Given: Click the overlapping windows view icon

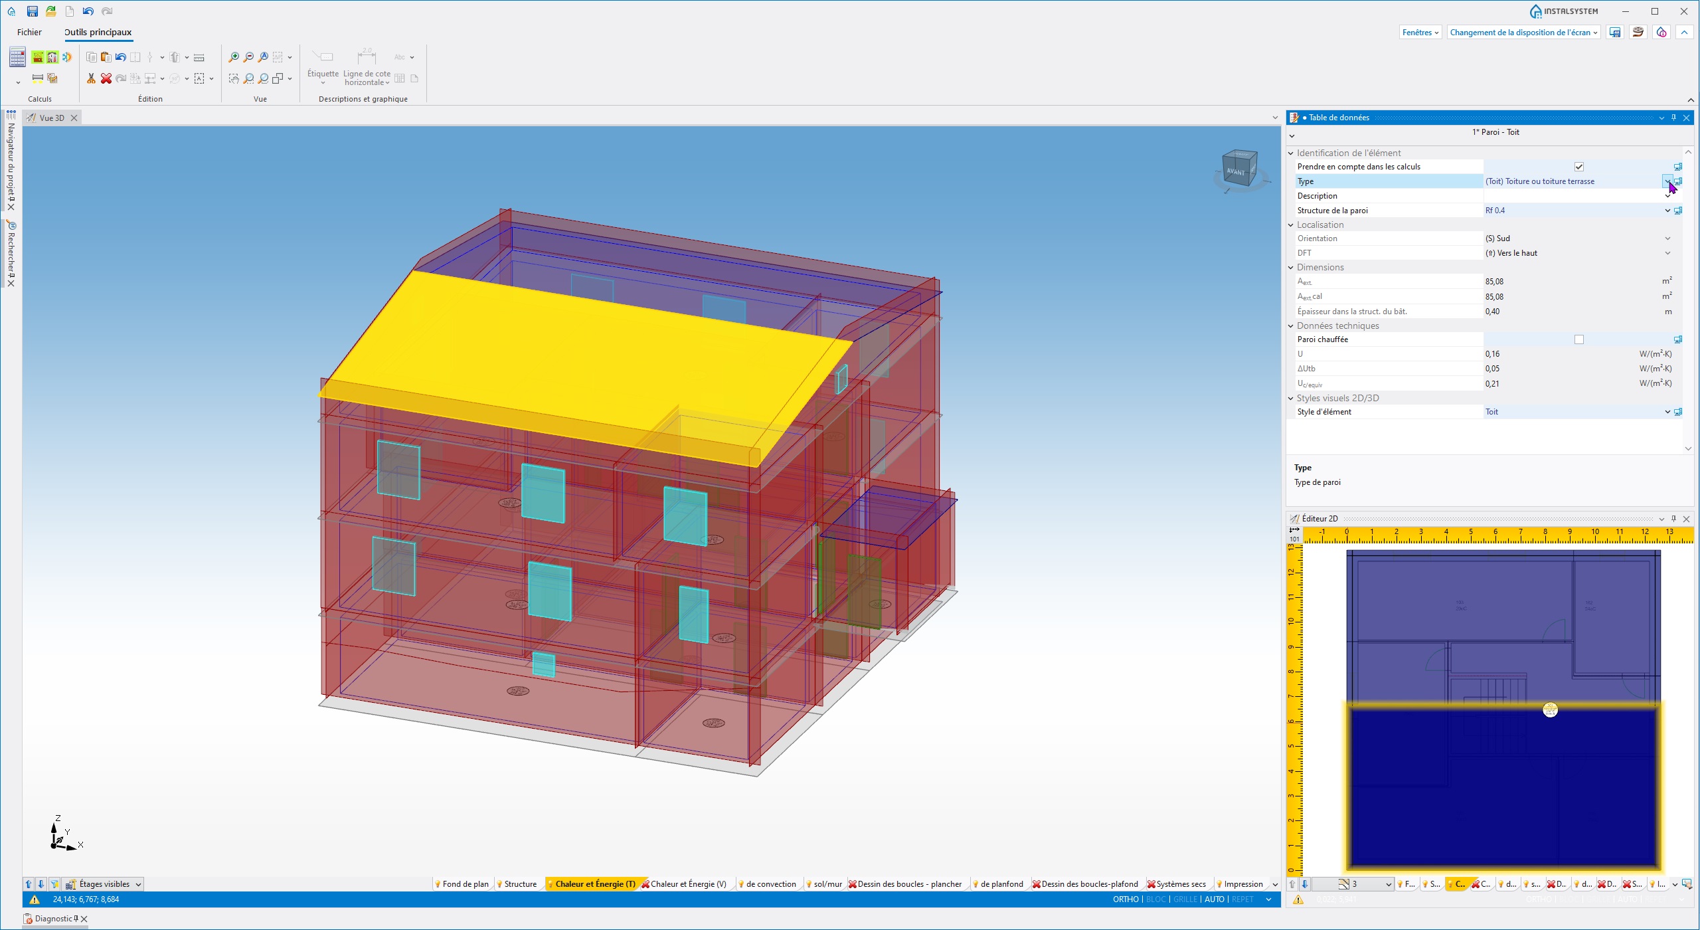Looking at the screenshot, I should (x=278, y=78).
